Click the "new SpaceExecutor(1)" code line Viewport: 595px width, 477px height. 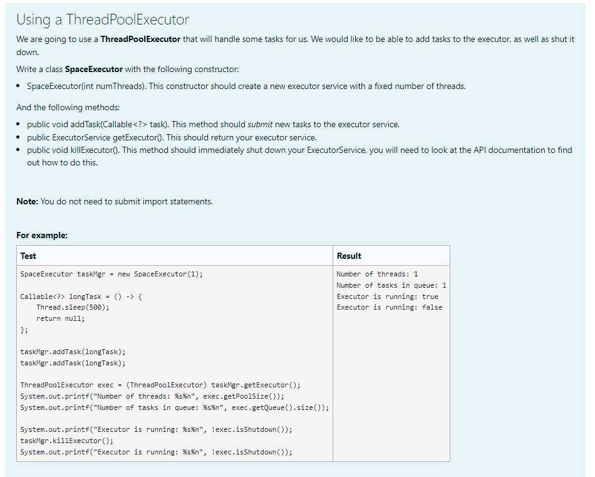coord(113,274)
